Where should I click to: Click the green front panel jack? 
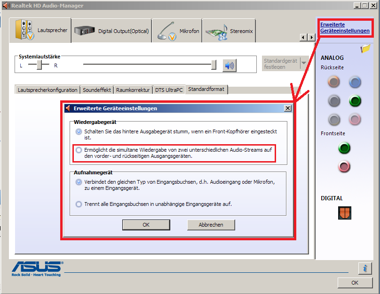point(344,148)
